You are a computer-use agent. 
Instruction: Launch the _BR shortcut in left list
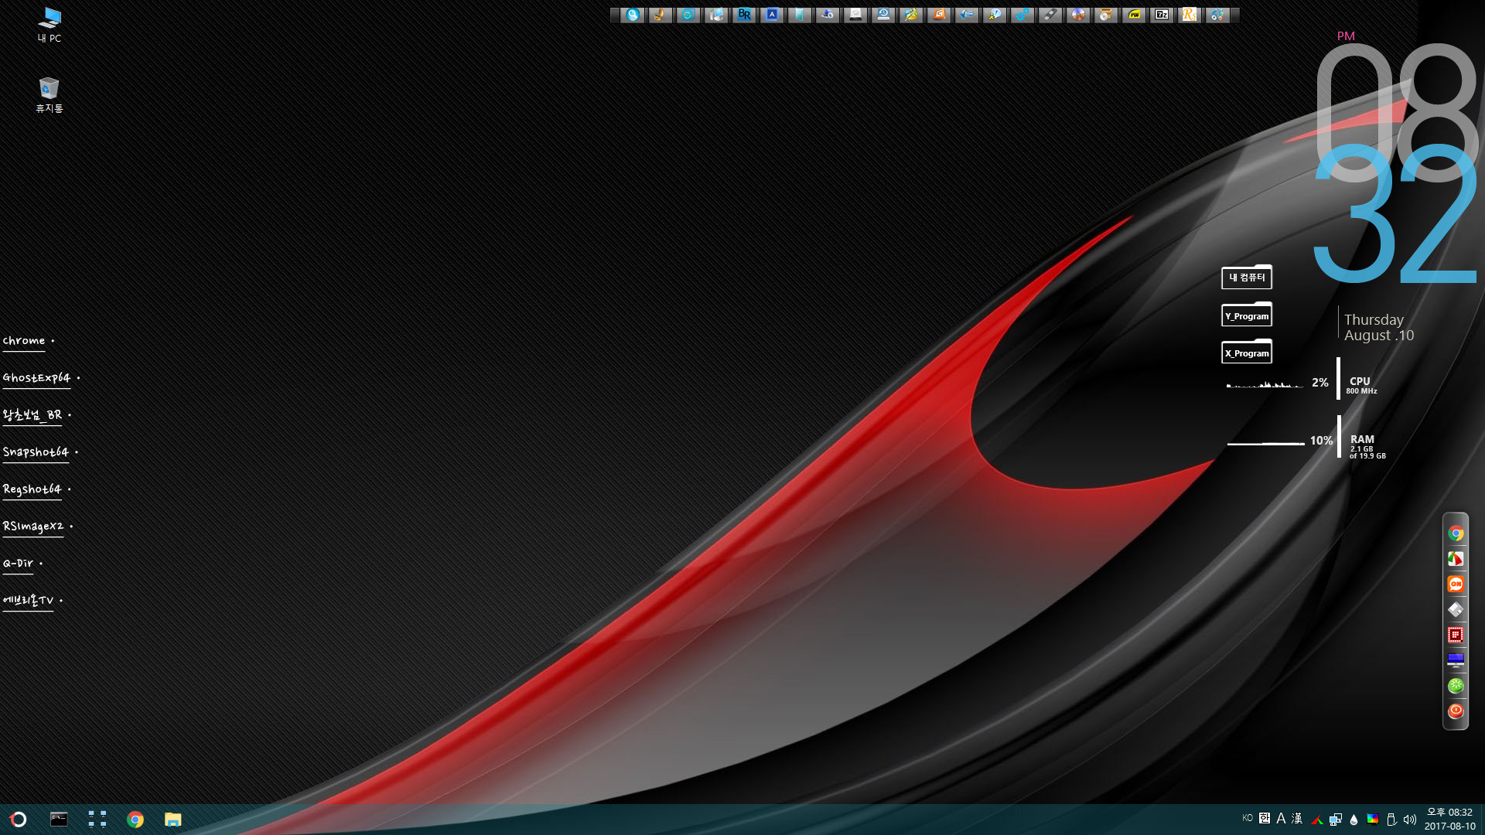[x=33, y=415]
